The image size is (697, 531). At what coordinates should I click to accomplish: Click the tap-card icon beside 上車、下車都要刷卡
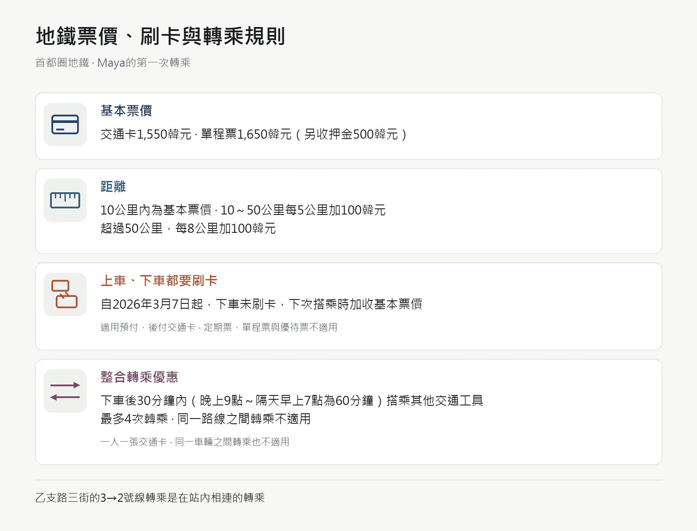click(65, 294)
